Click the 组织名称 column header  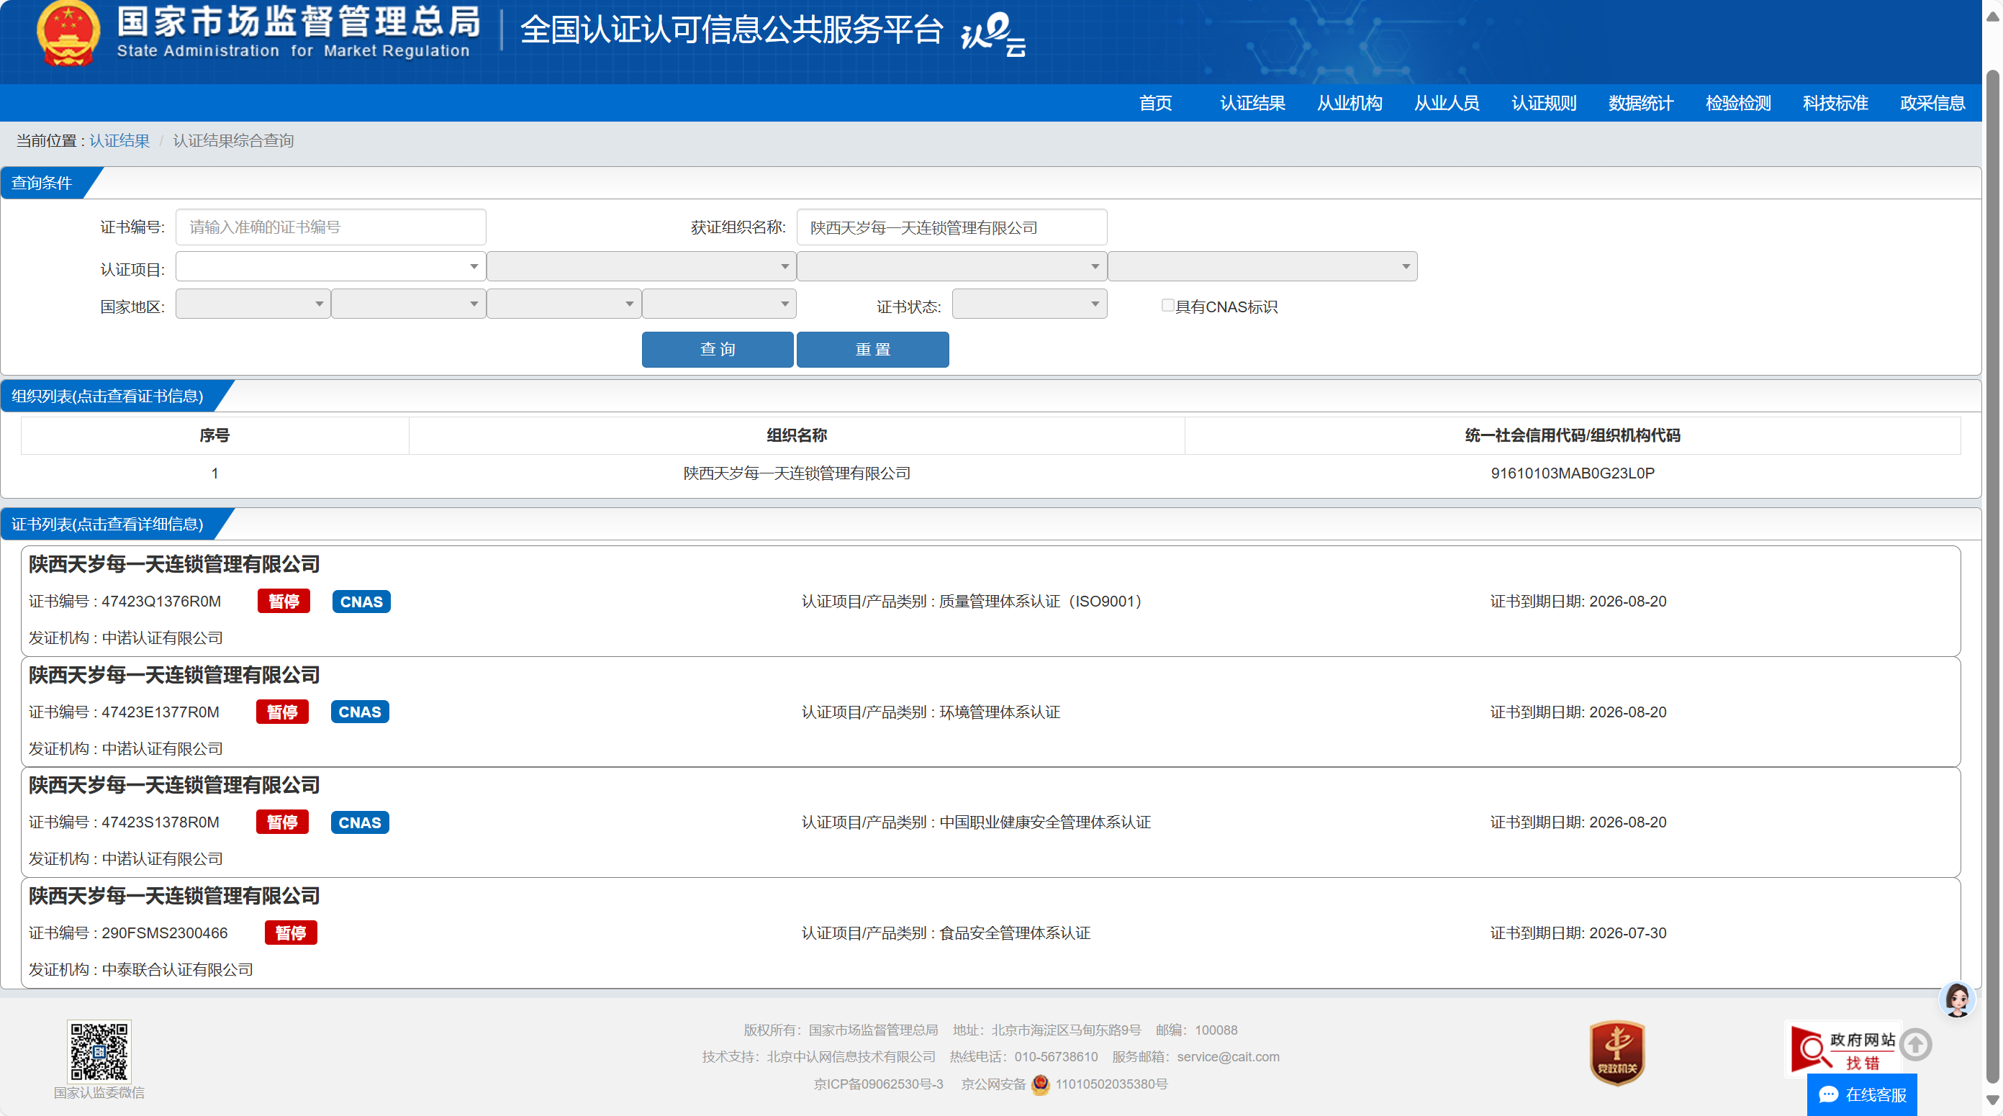pyautogui.click(x=796, y=435)
